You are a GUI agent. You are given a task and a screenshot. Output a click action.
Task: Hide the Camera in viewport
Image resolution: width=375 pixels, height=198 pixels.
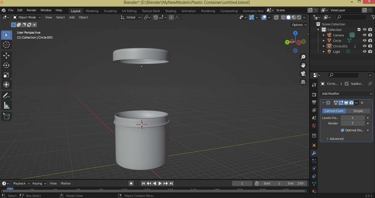[365, 35]
